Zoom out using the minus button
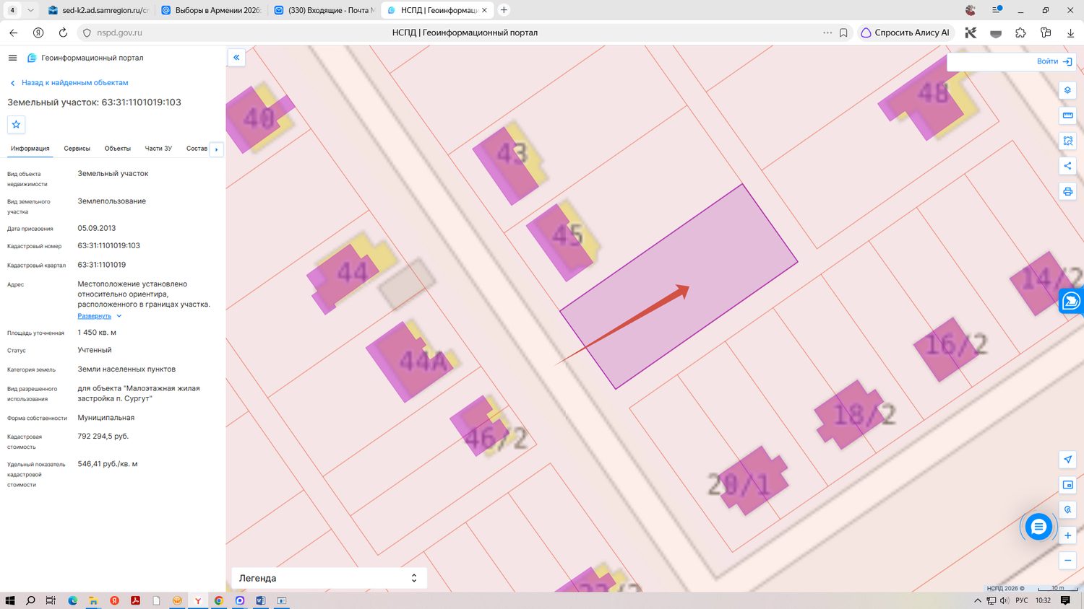 point(1067,561)
